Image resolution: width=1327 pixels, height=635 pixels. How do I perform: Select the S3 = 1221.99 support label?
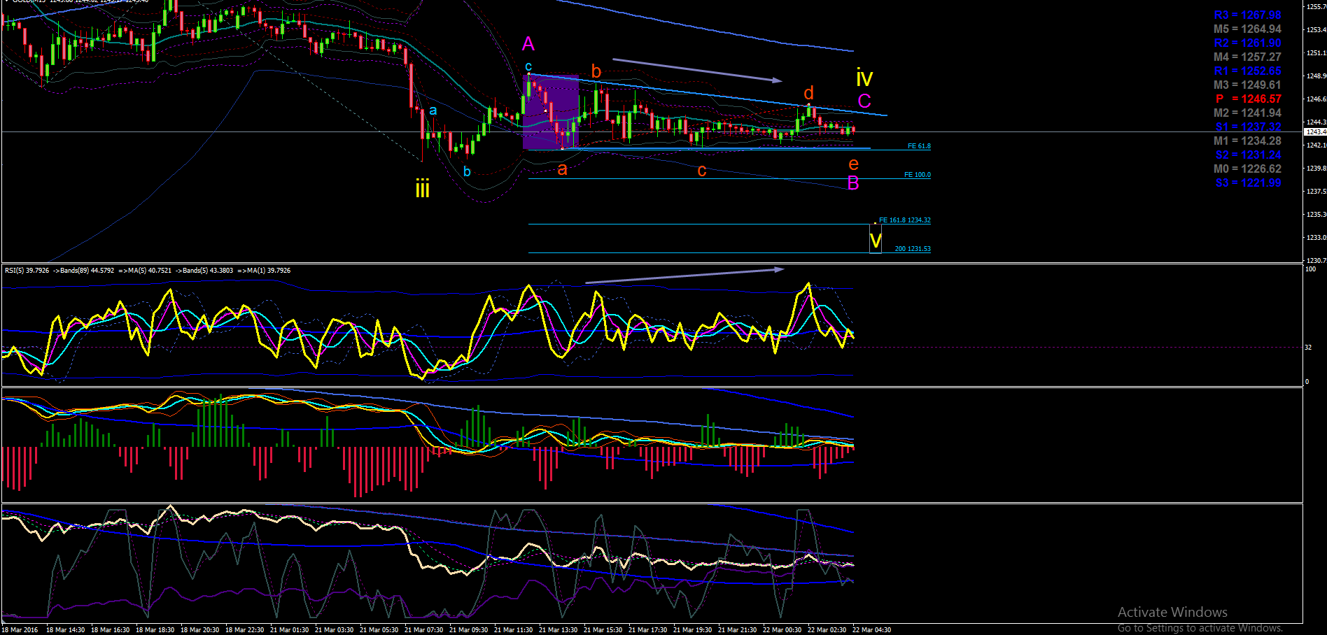pyautogui.click(x=1248, y=183)
